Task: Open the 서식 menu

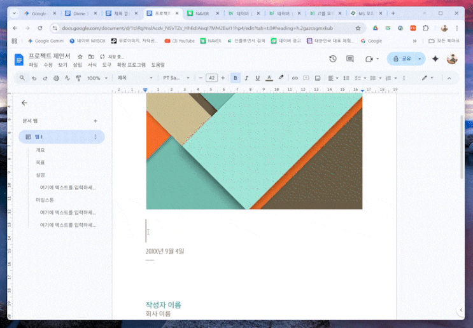Action: pyautogui.click(x=92, y=65)
